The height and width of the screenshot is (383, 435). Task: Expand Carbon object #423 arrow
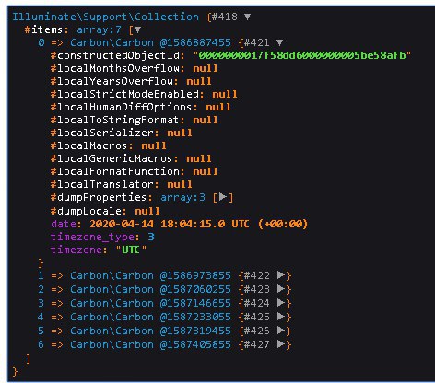point(281,289)
